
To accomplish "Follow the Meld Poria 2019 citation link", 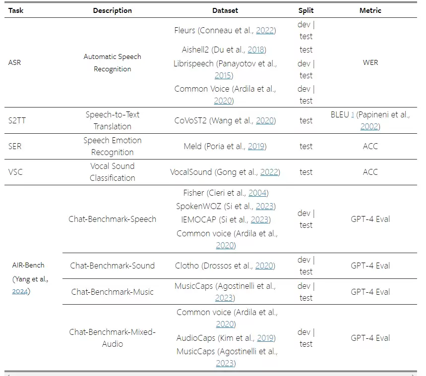I will pyautogui.click(x=256, y=146).
